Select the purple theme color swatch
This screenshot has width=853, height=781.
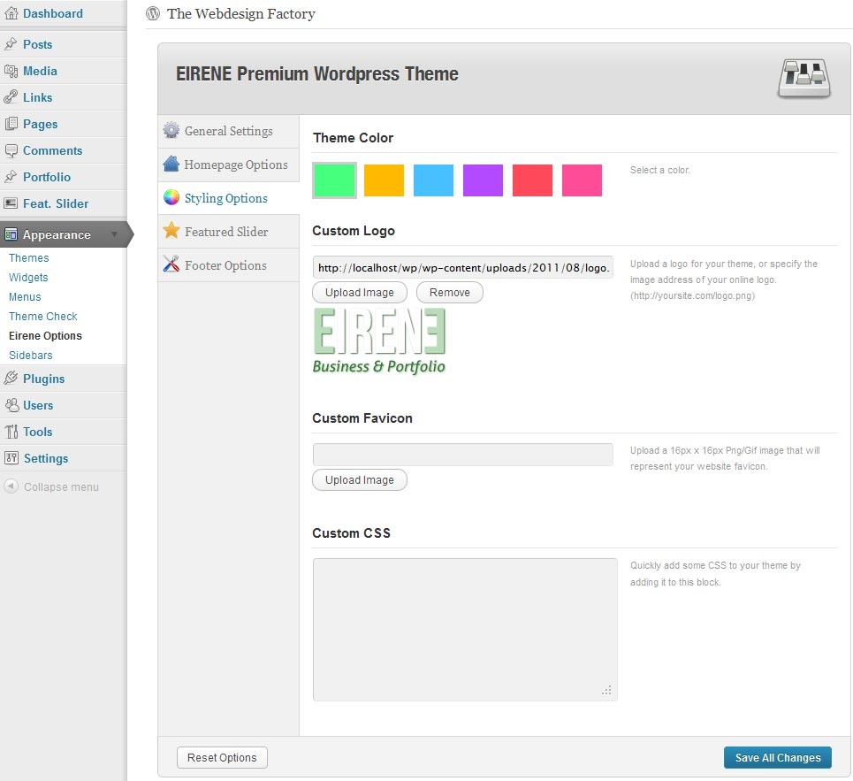483,180
